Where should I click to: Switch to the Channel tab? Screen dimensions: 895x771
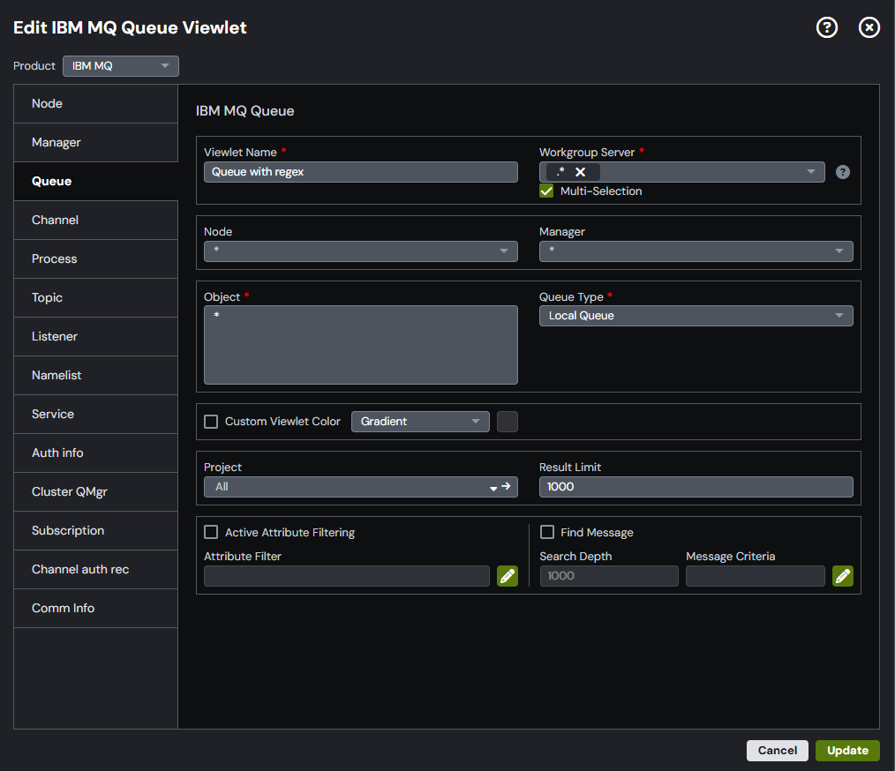[x=96, y=221]
